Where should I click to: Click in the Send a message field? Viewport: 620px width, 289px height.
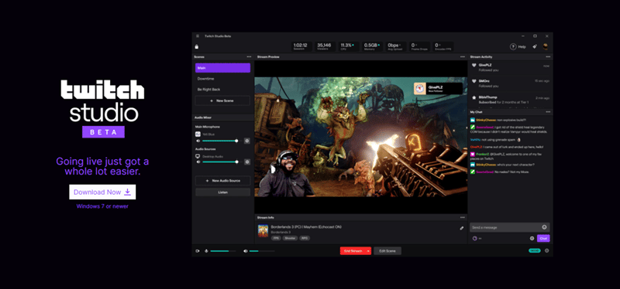point(509,227)
